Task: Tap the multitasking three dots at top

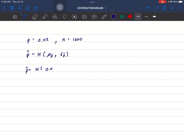Action: point(92,2)
